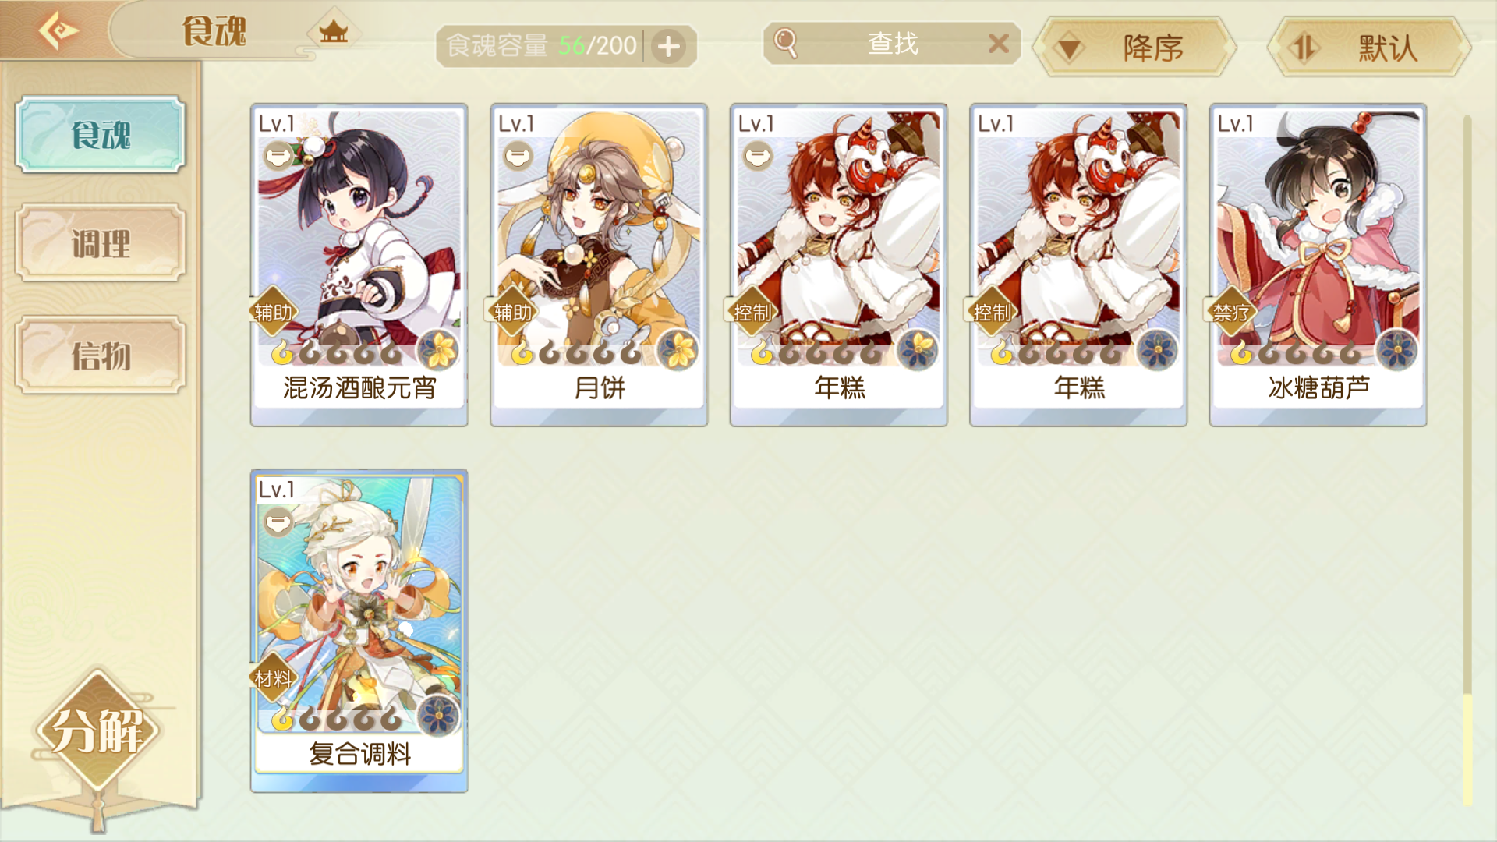
Task: Click the plus icon to expand capacity
Action: tap(668, 47)
